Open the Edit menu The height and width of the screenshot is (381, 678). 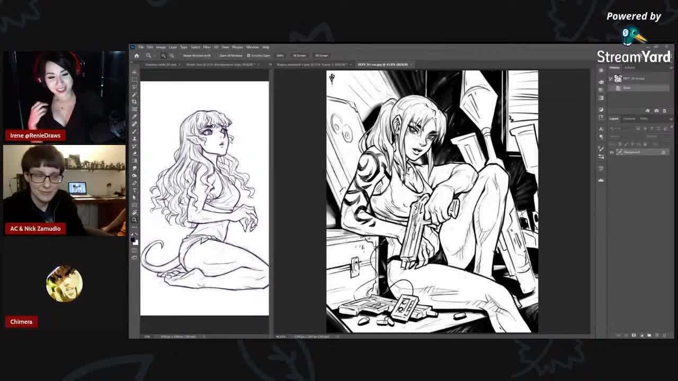click(150, 47)
